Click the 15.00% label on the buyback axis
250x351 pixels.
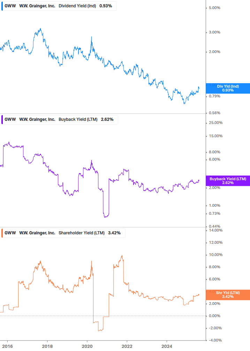coord(215,136)
